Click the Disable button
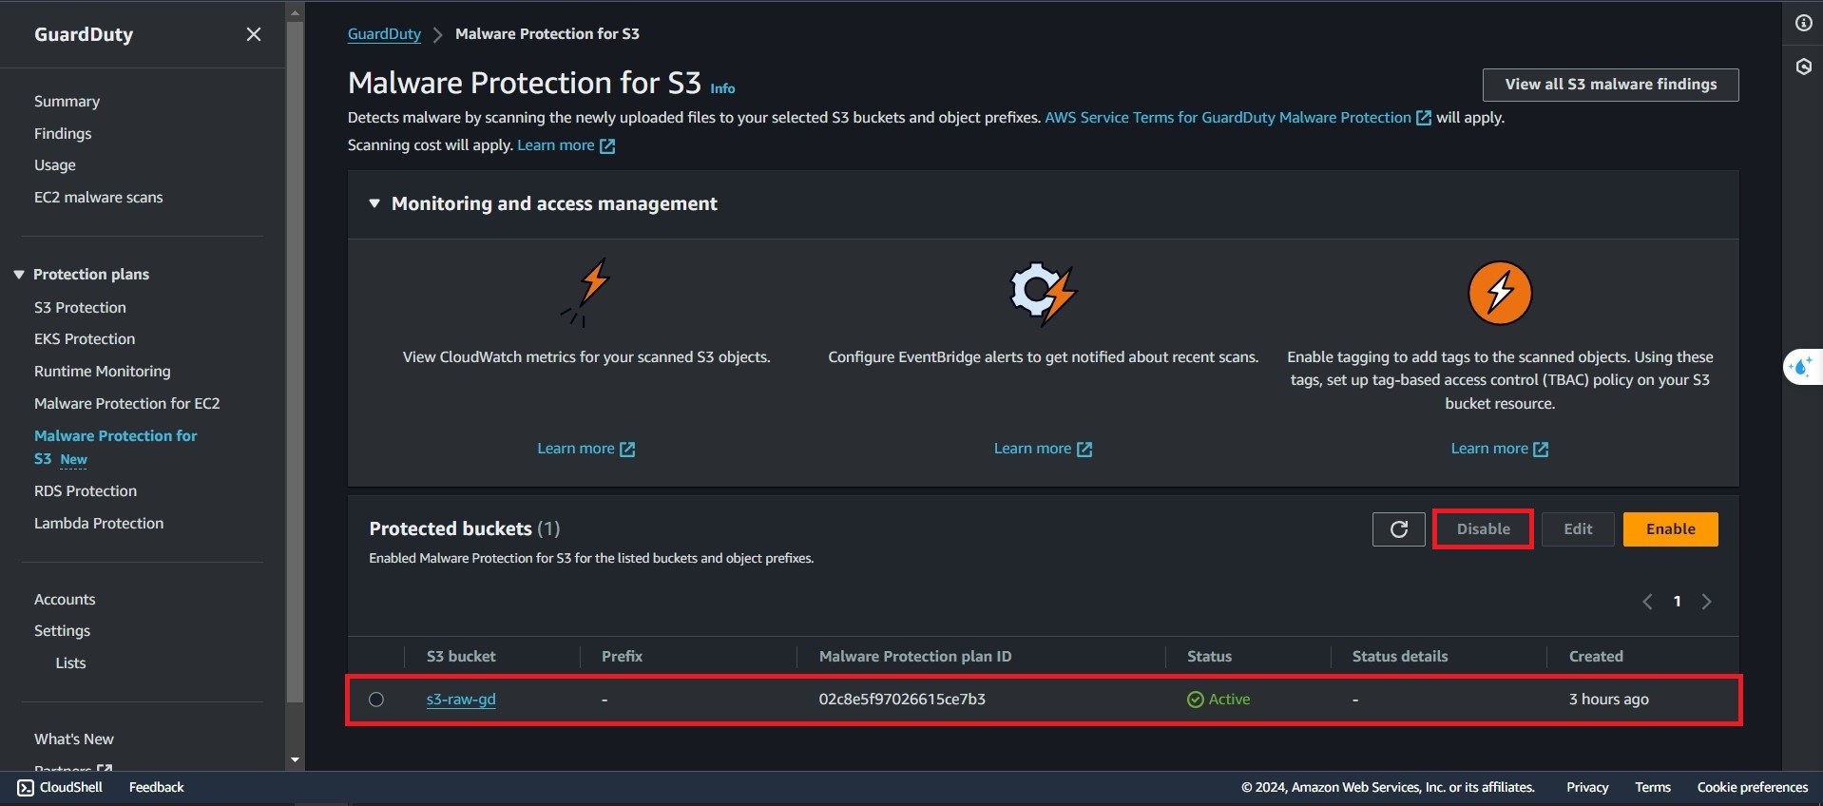The height and width of the screenshot is (806, 1823). [x=1483, y=529]
